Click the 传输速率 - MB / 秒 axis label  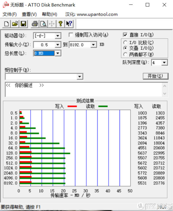point(70,195)
